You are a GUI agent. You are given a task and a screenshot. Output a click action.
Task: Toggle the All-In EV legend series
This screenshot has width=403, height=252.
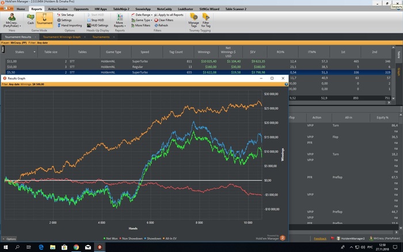tap(170, 239)
